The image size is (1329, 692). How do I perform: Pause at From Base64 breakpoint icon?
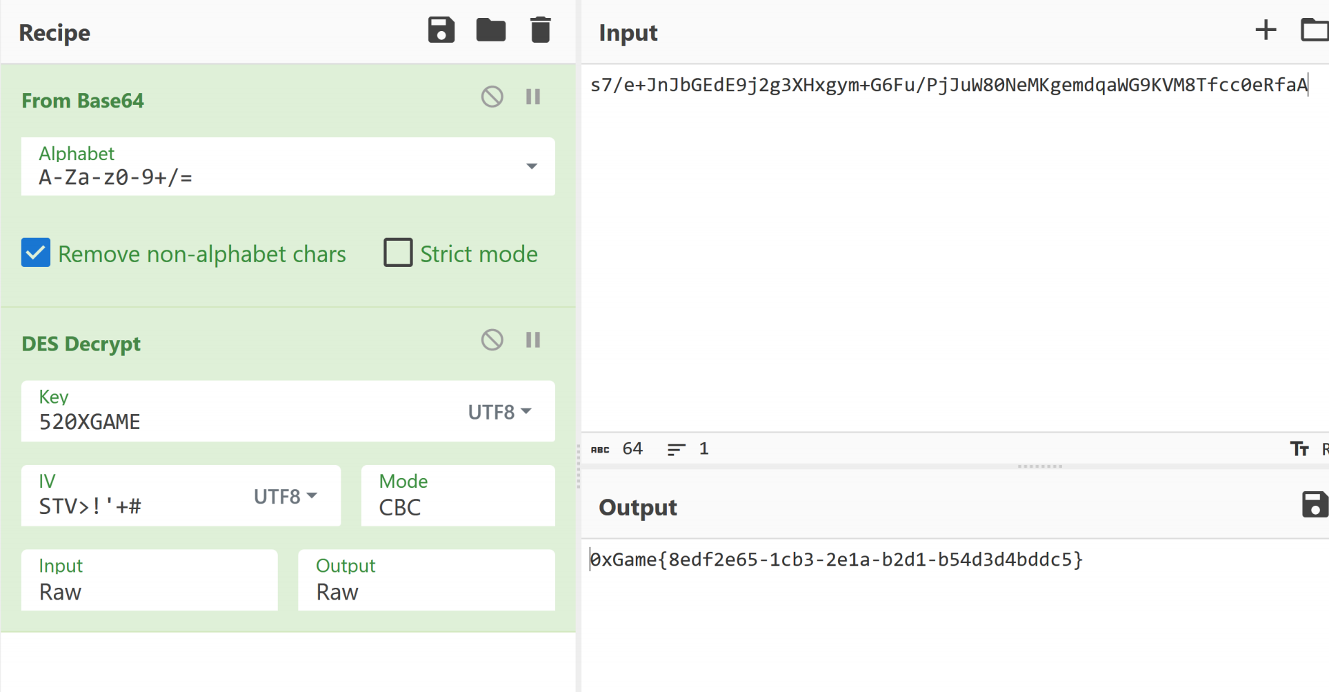(x=532, y=97)
